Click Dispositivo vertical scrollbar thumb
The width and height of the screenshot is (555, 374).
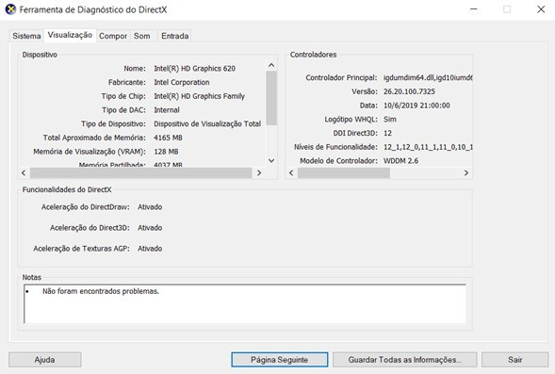[x=271, y=98]
